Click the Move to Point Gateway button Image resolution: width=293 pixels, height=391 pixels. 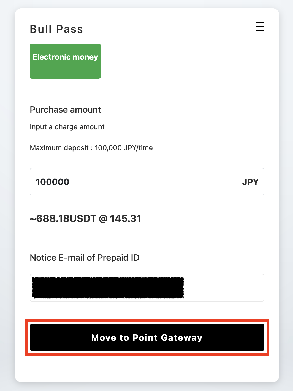tap(147, 337)
